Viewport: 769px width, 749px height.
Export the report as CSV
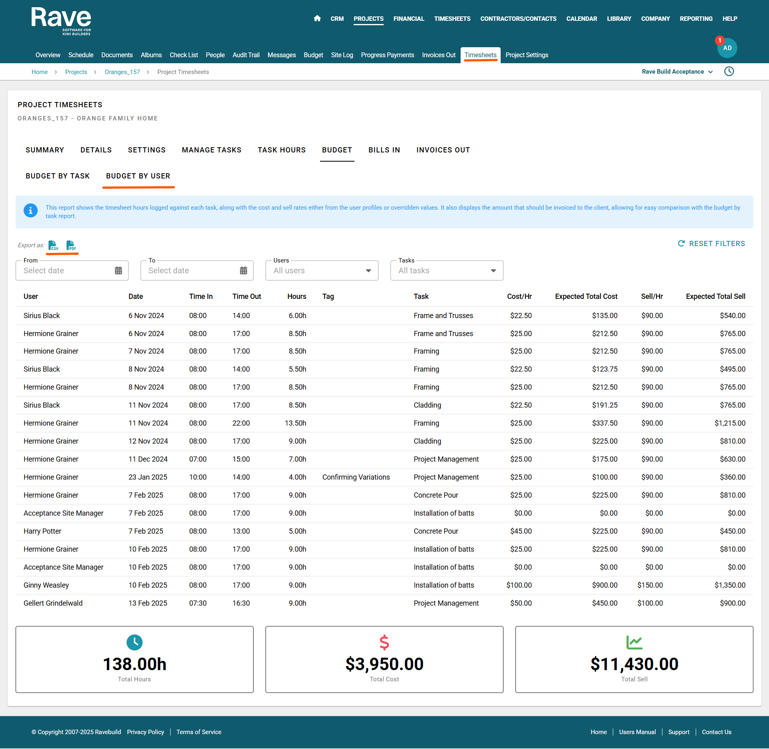[53, 245]
